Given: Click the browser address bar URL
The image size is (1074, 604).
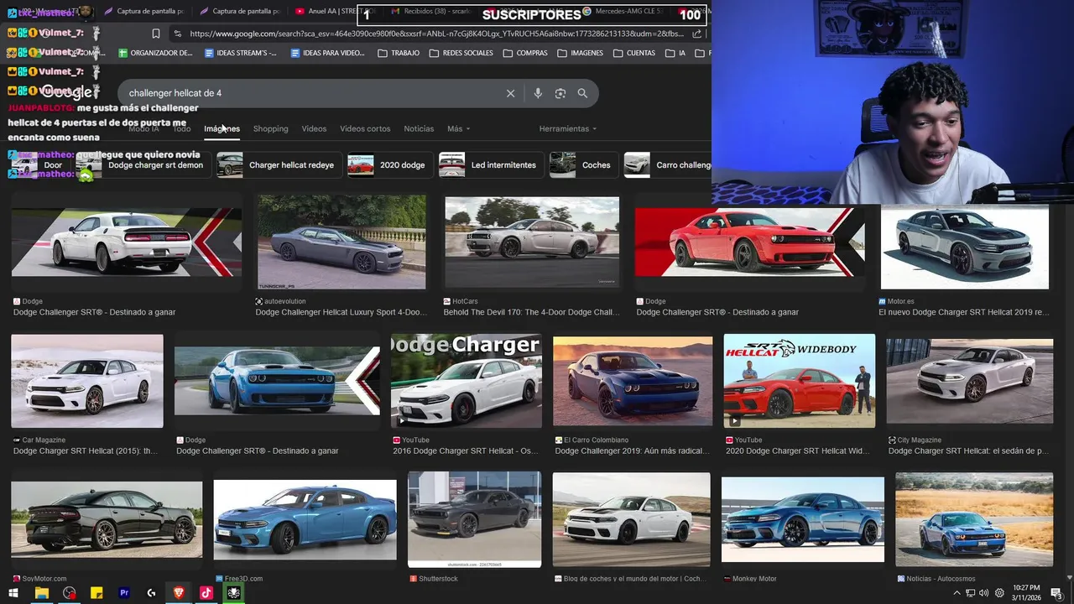Looking at the screenshot, I should click(436, 34).
